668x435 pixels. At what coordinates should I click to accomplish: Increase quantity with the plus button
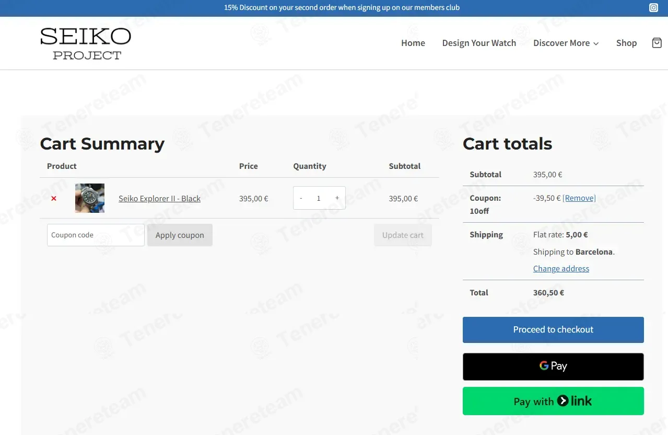coord(337,198)
